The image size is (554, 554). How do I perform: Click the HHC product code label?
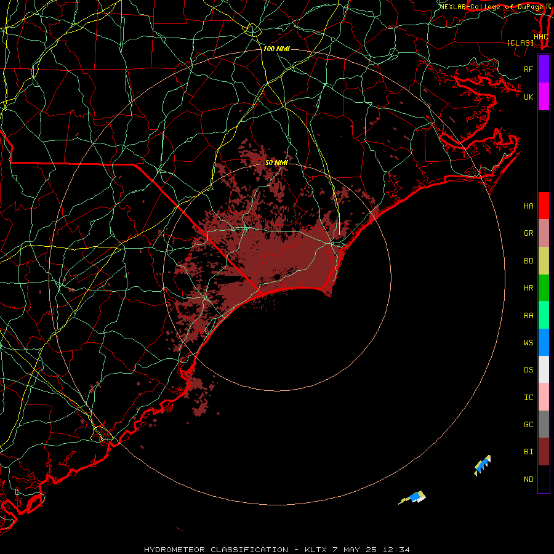(x=540, y=37)
